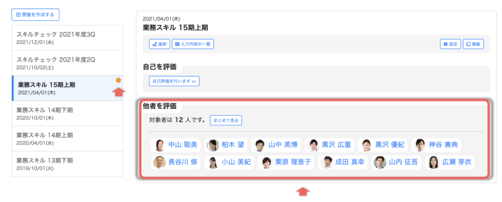Open 入力内容の一覧 grid list
The height and width of the screenshot is (202, 502).
tap(193, 44)
